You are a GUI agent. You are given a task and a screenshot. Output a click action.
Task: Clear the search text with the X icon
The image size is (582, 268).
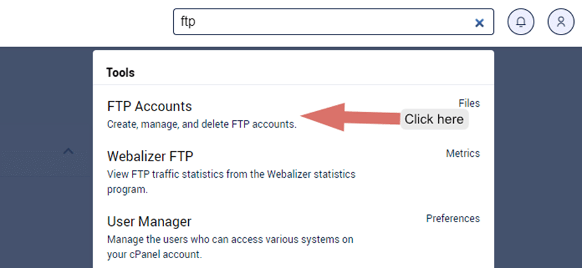click(480, 23)
